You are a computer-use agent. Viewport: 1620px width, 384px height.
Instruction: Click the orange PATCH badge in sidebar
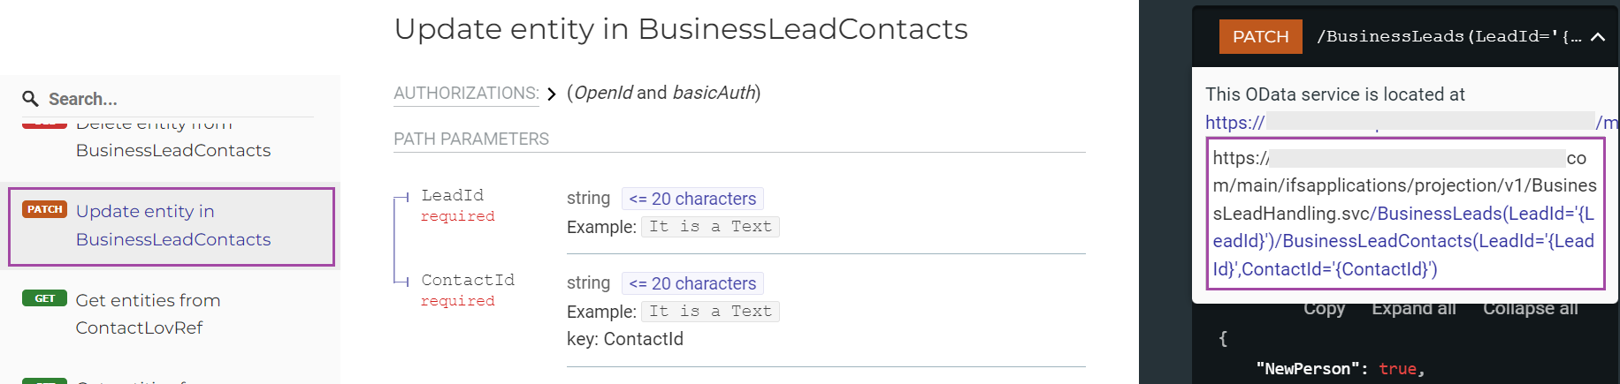pyautogui.click(x=44, y=210)
